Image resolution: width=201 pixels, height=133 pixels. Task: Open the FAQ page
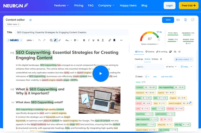point(91,5)
